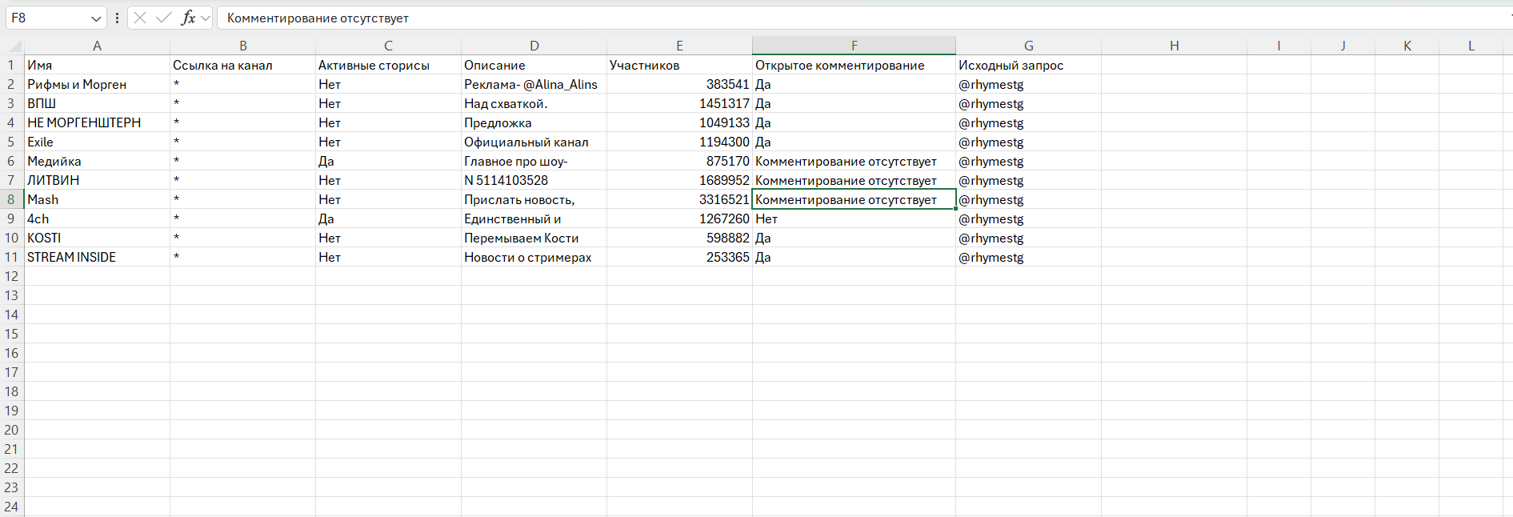
Task: Click the 'Открытое комментирование' header cell
Action: tap(854, 65)
